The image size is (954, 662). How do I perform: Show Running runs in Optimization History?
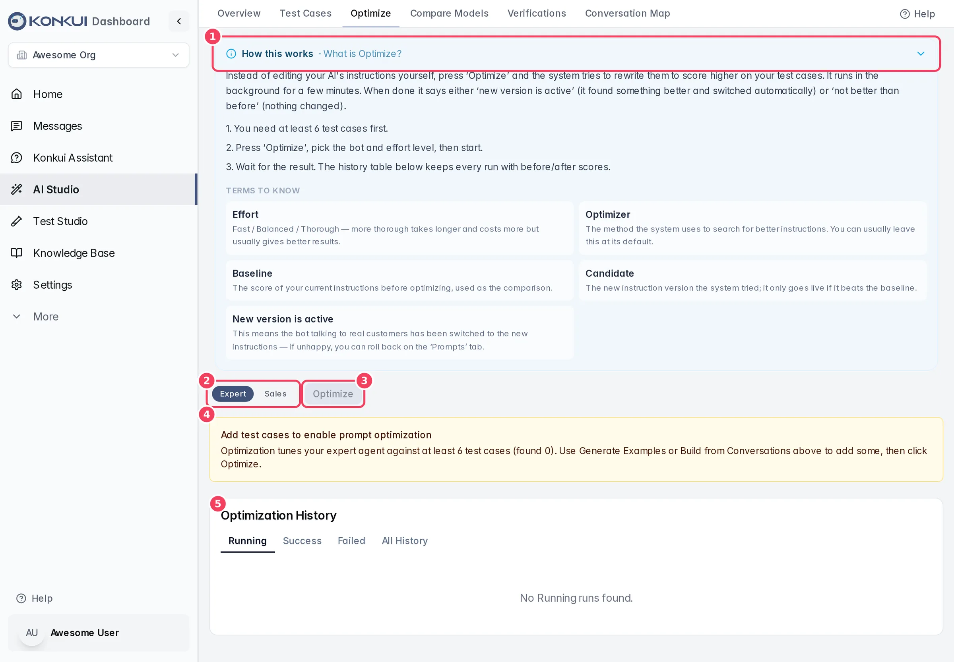(x=248, y=541)
